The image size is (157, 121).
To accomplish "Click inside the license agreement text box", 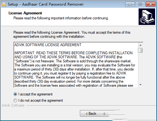I will (76, 65).
